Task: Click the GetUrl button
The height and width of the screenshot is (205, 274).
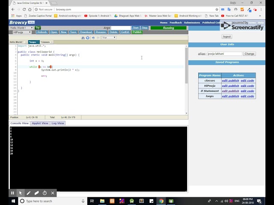Action: 125,32
